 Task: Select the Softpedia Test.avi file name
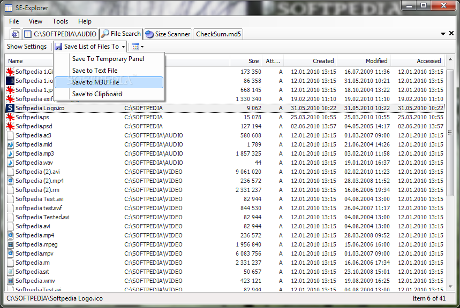(x=39, y=199)
